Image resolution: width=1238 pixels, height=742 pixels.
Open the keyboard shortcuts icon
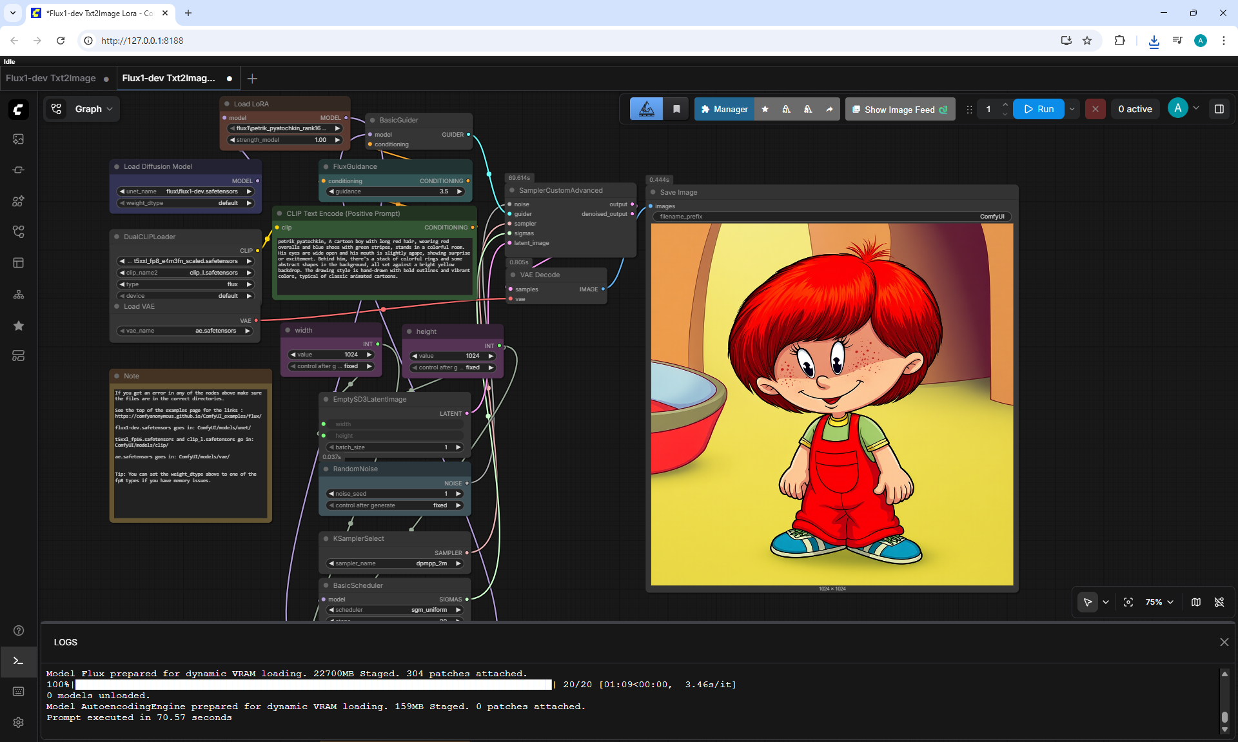(x=19, y=692)
